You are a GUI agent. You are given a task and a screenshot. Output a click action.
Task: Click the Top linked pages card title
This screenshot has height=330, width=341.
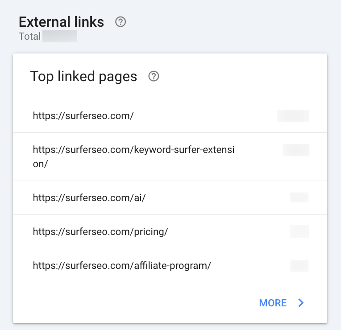pyautogui.click(x=83, y=77)
